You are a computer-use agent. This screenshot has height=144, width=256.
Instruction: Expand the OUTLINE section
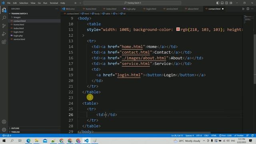click(15, 128)
